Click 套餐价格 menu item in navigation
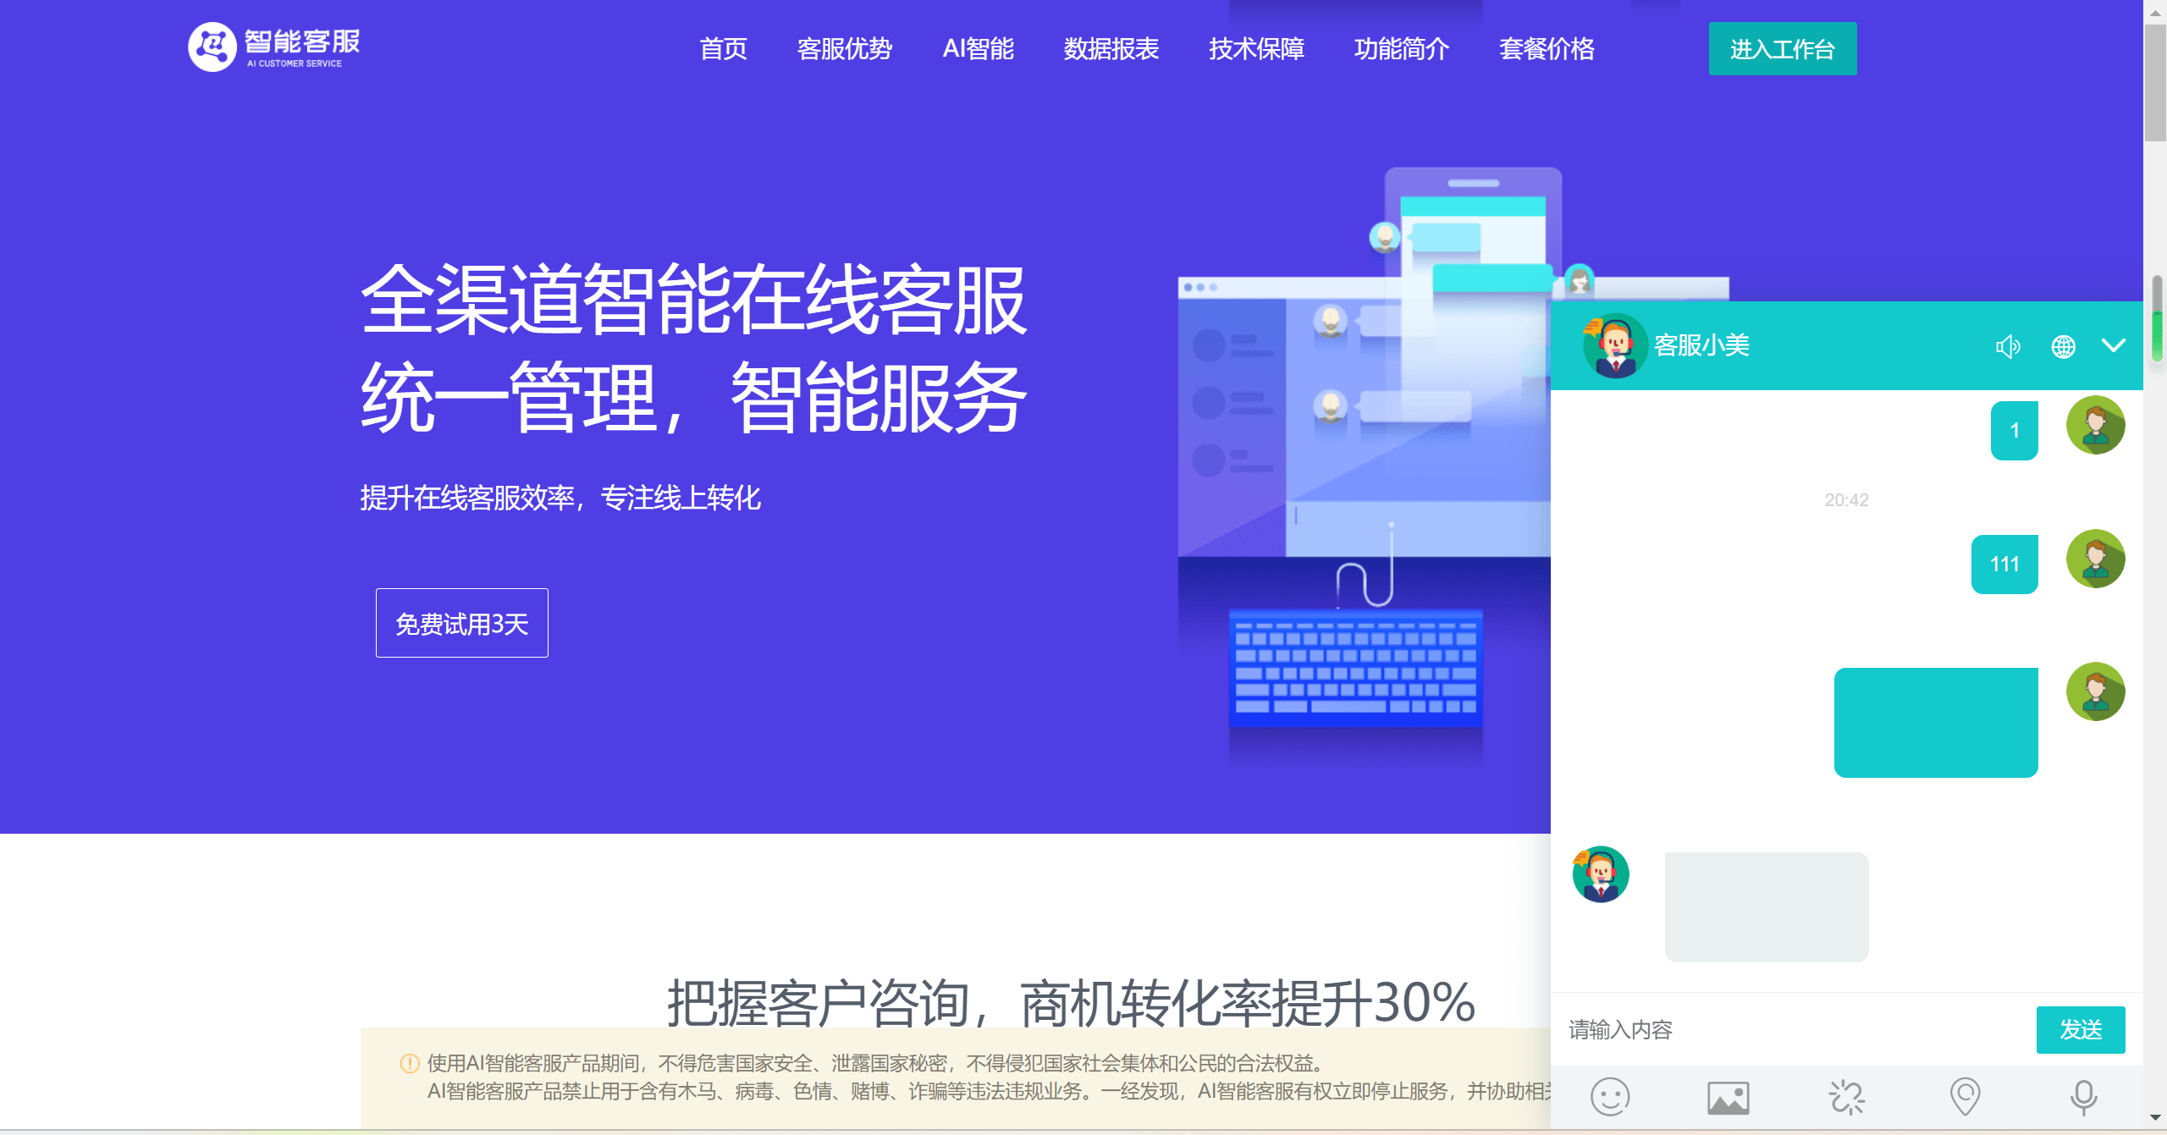Image resolution: width=2167 pixels, height=1135 pixels. click(x=1545, y=49)
